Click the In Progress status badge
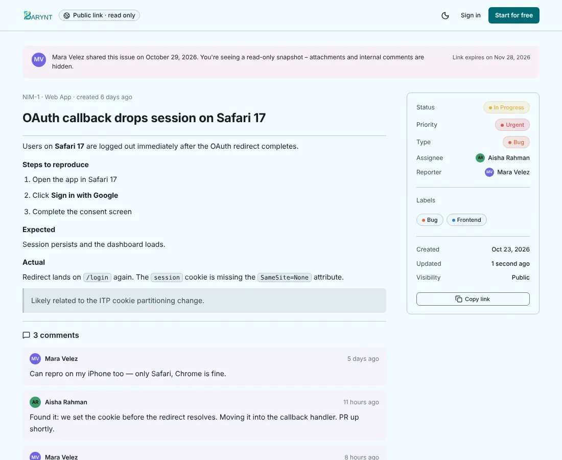 click(x=506, y=107)
